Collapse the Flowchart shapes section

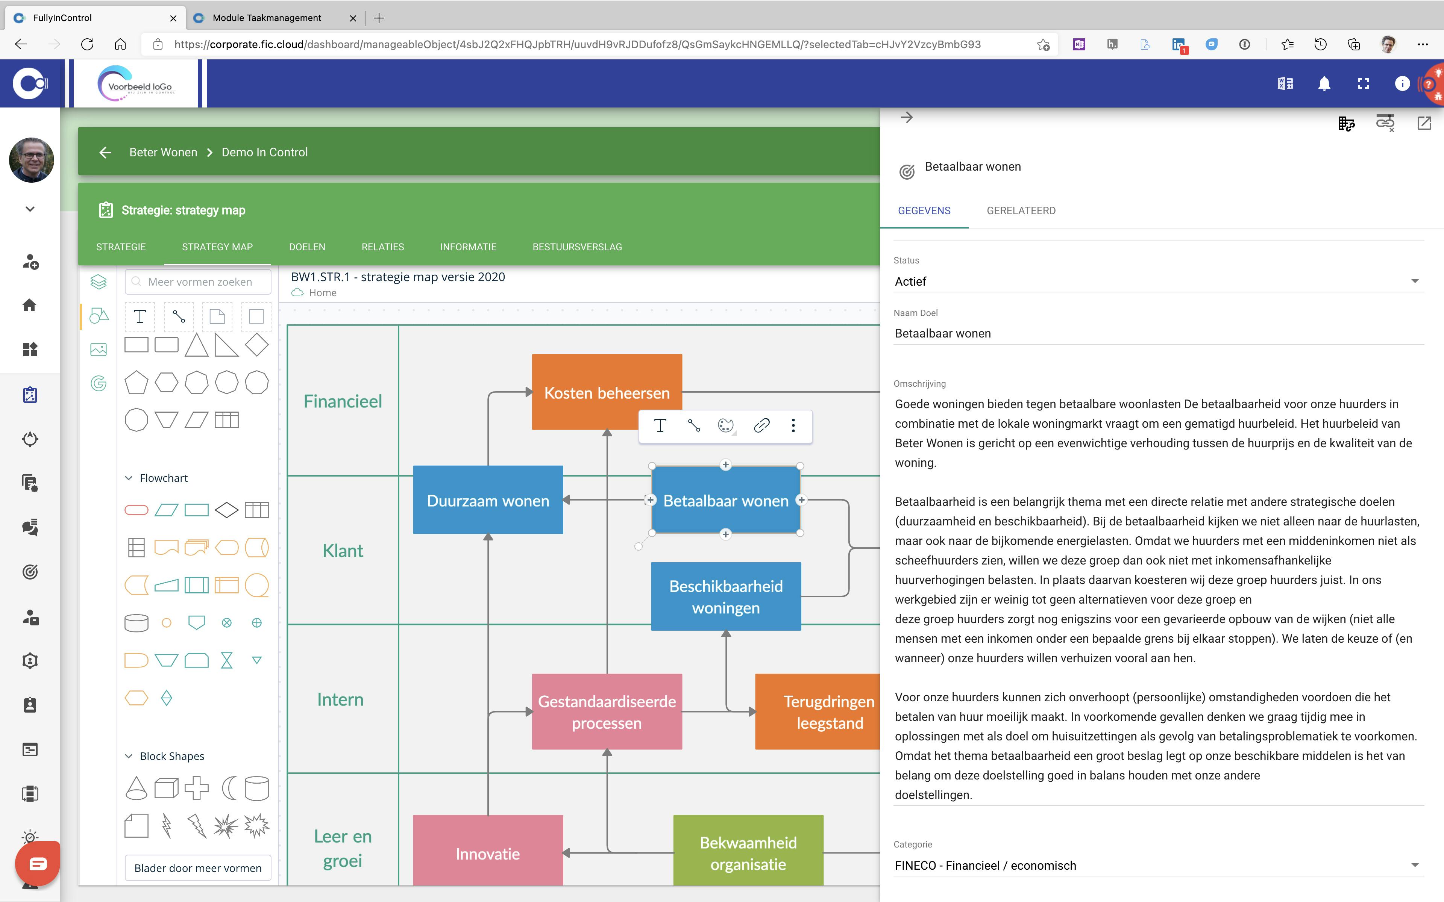[128, 478]
